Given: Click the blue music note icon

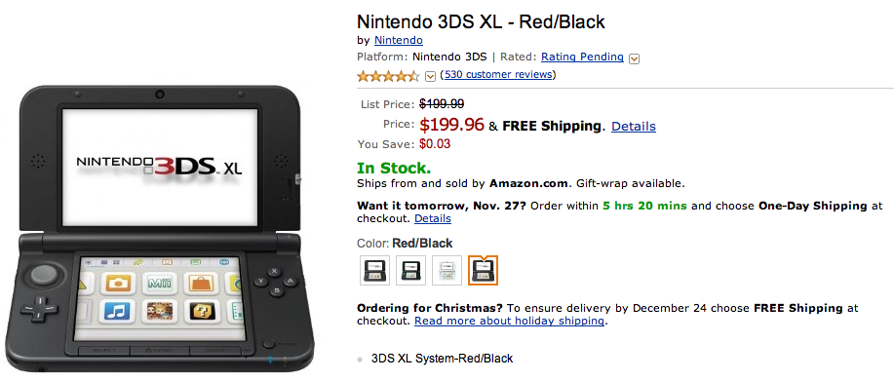Looking at the screenshot, I should click(x=117, y=312).
